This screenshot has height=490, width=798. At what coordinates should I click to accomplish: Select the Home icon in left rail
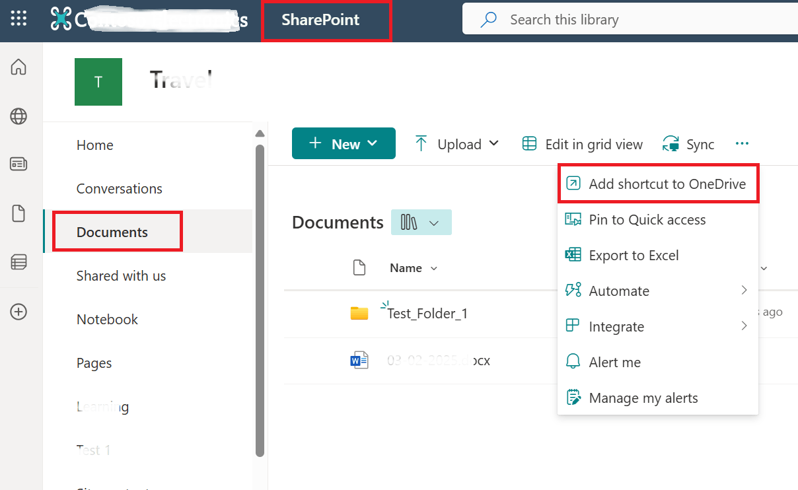[18, 67]
